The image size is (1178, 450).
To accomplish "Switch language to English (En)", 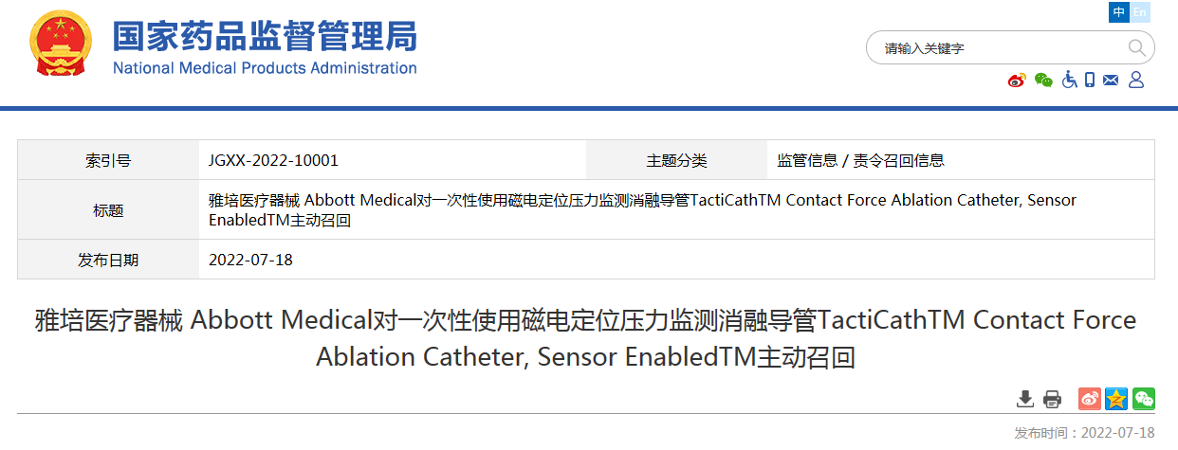I will (x=1140, y=12).
